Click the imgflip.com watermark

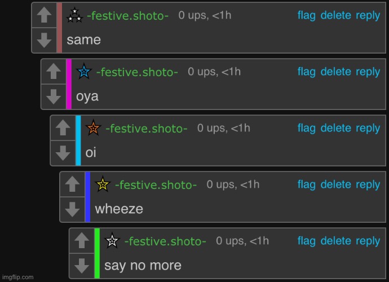tap(17, 277)
